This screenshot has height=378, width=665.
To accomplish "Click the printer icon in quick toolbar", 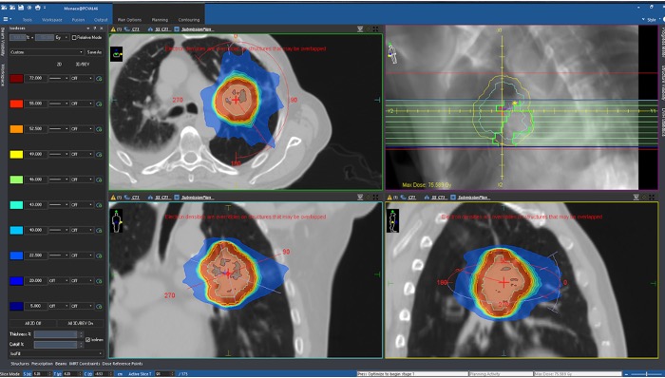I will point(37,8).
